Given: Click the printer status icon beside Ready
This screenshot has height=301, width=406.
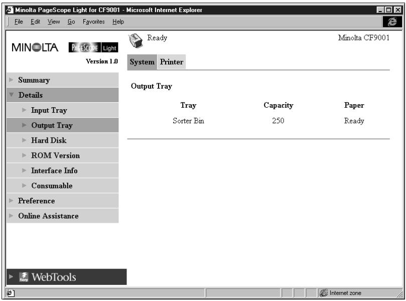Looking at the screenshot, I should pyautogui.click(x=136, y=41).
